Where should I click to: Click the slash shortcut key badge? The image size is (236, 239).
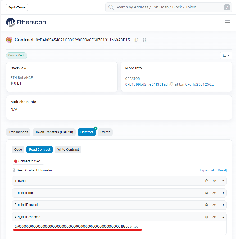click(x=227, y=7)
